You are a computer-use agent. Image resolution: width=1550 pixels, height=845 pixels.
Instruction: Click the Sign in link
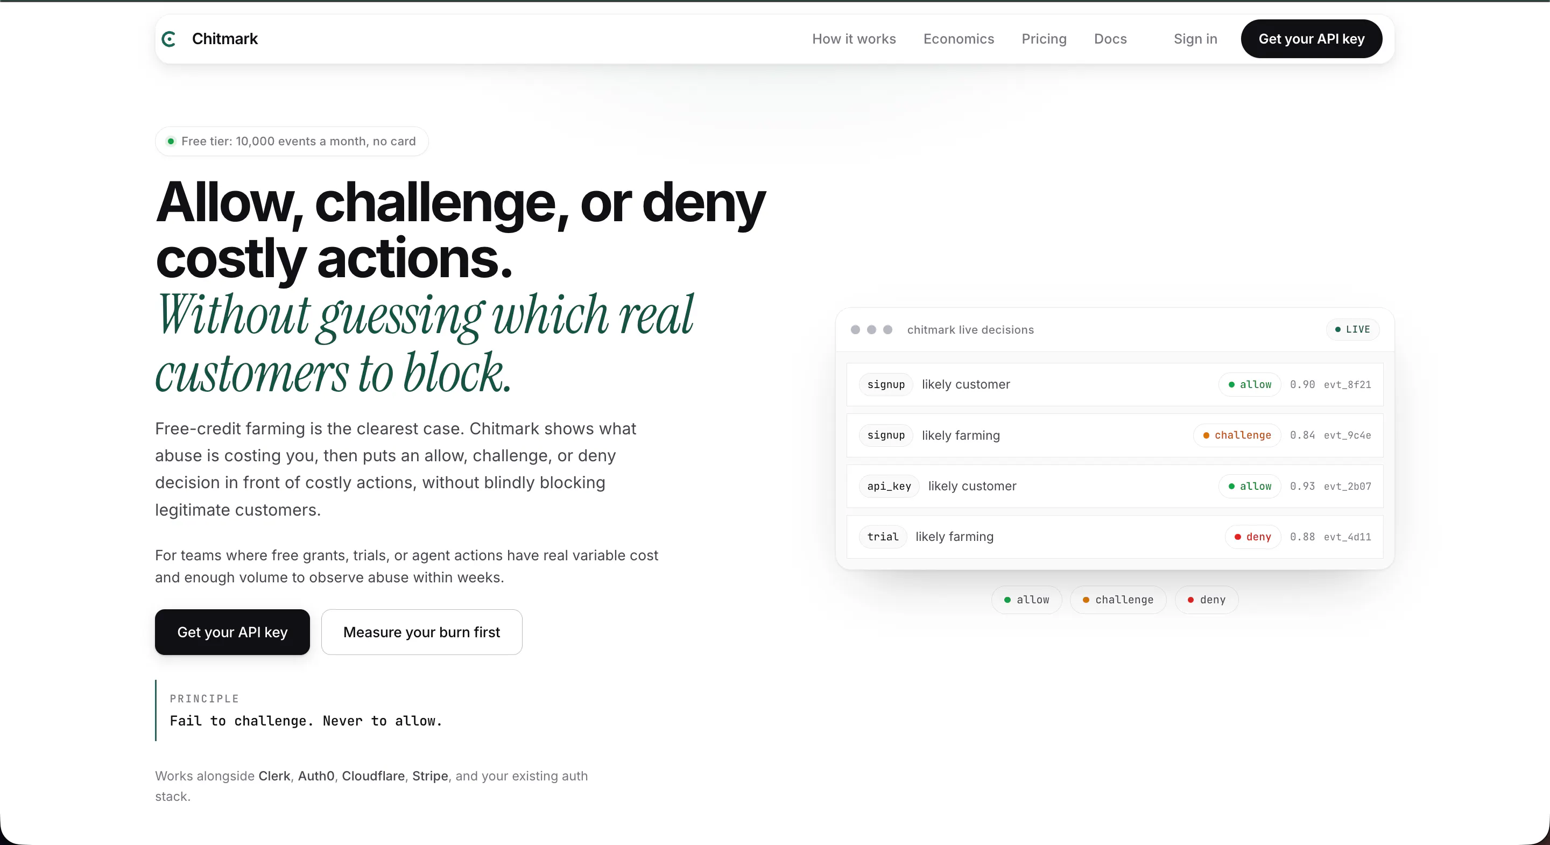[x=1195, y=39]
